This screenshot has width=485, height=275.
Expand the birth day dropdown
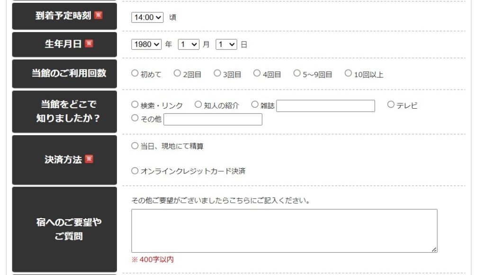(x=226, y=44)
